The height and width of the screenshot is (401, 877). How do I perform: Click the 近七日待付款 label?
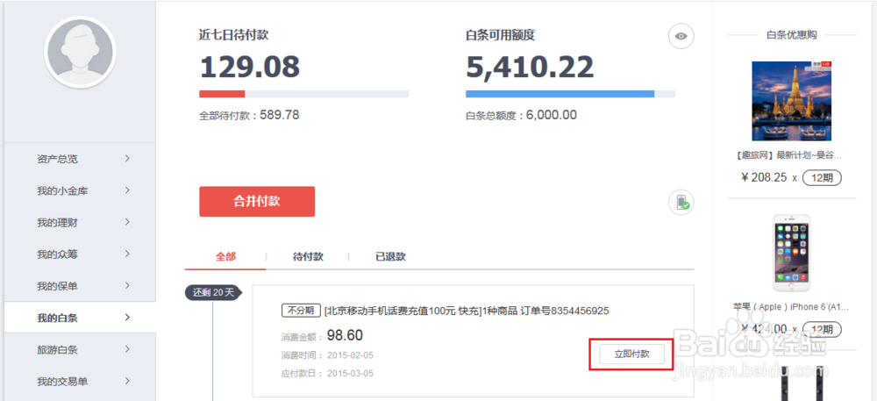tap(234, 35)
